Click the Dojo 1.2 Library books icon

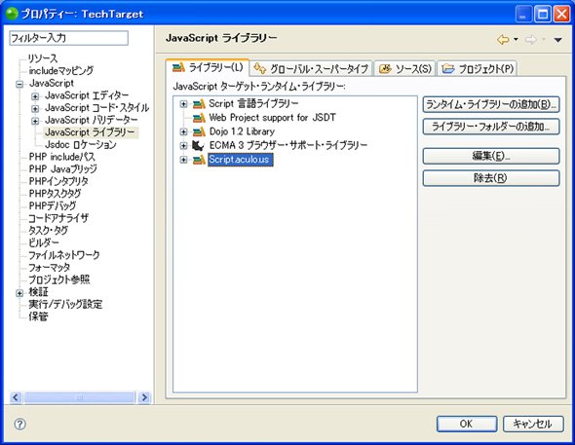coord(199,131)
